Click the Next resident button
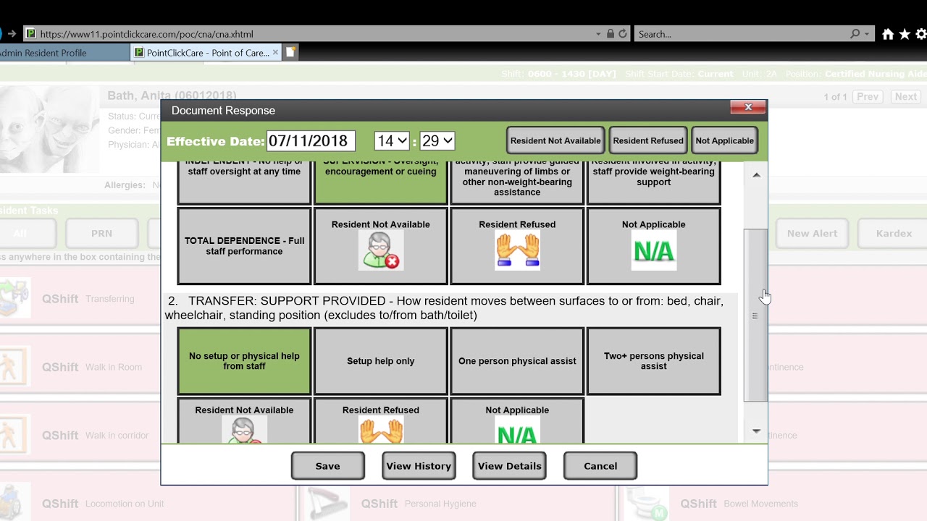This screenshot has width=927, height=521. click(x=905, y=96)
